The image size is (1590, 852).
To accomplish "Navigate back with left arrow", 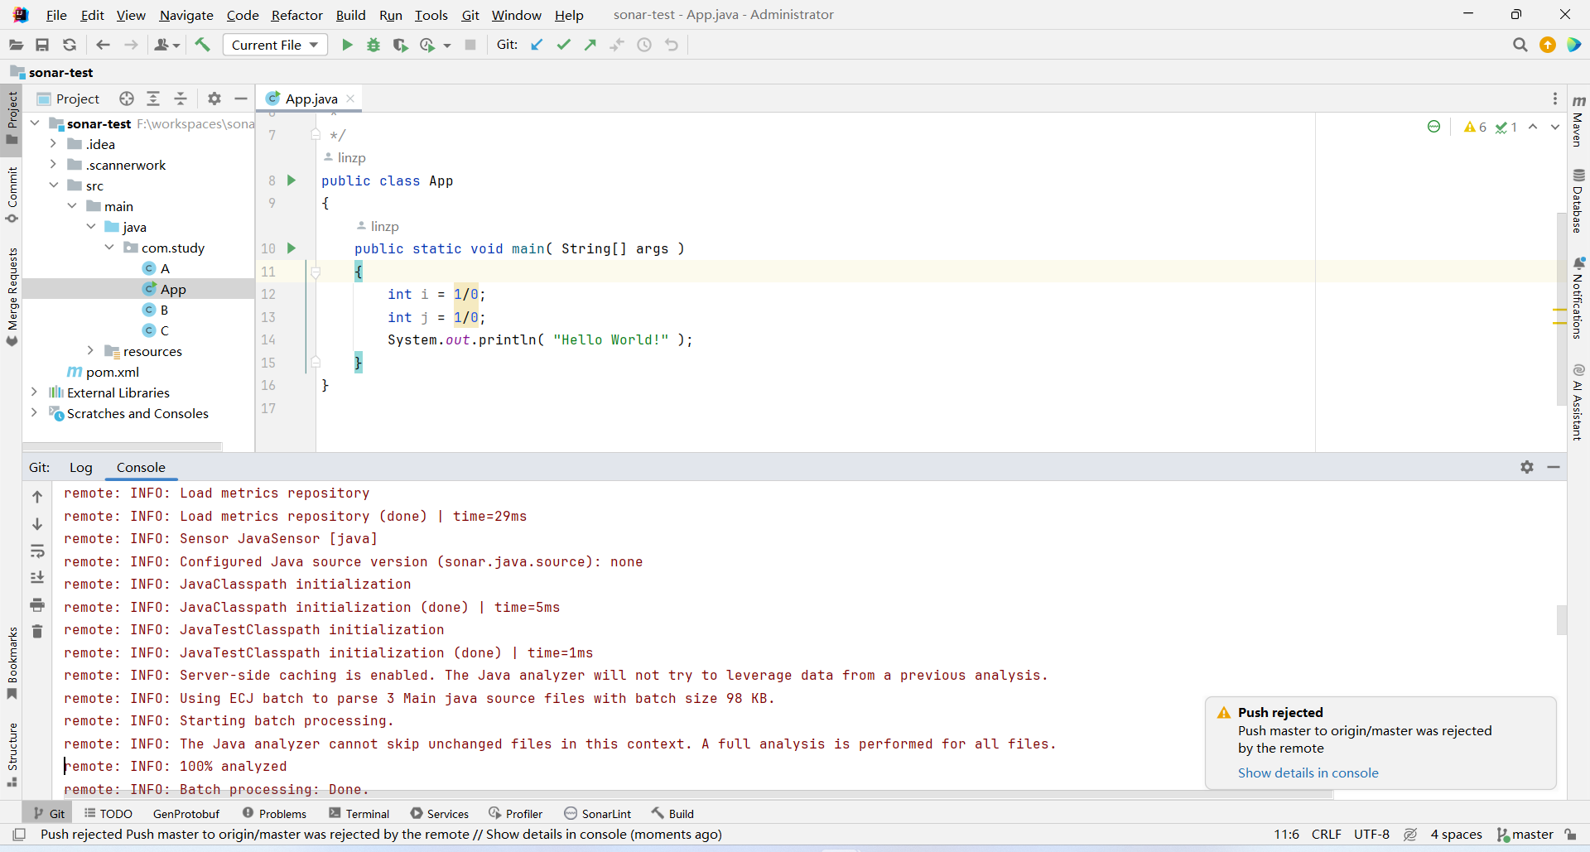I will coord(103,45).
